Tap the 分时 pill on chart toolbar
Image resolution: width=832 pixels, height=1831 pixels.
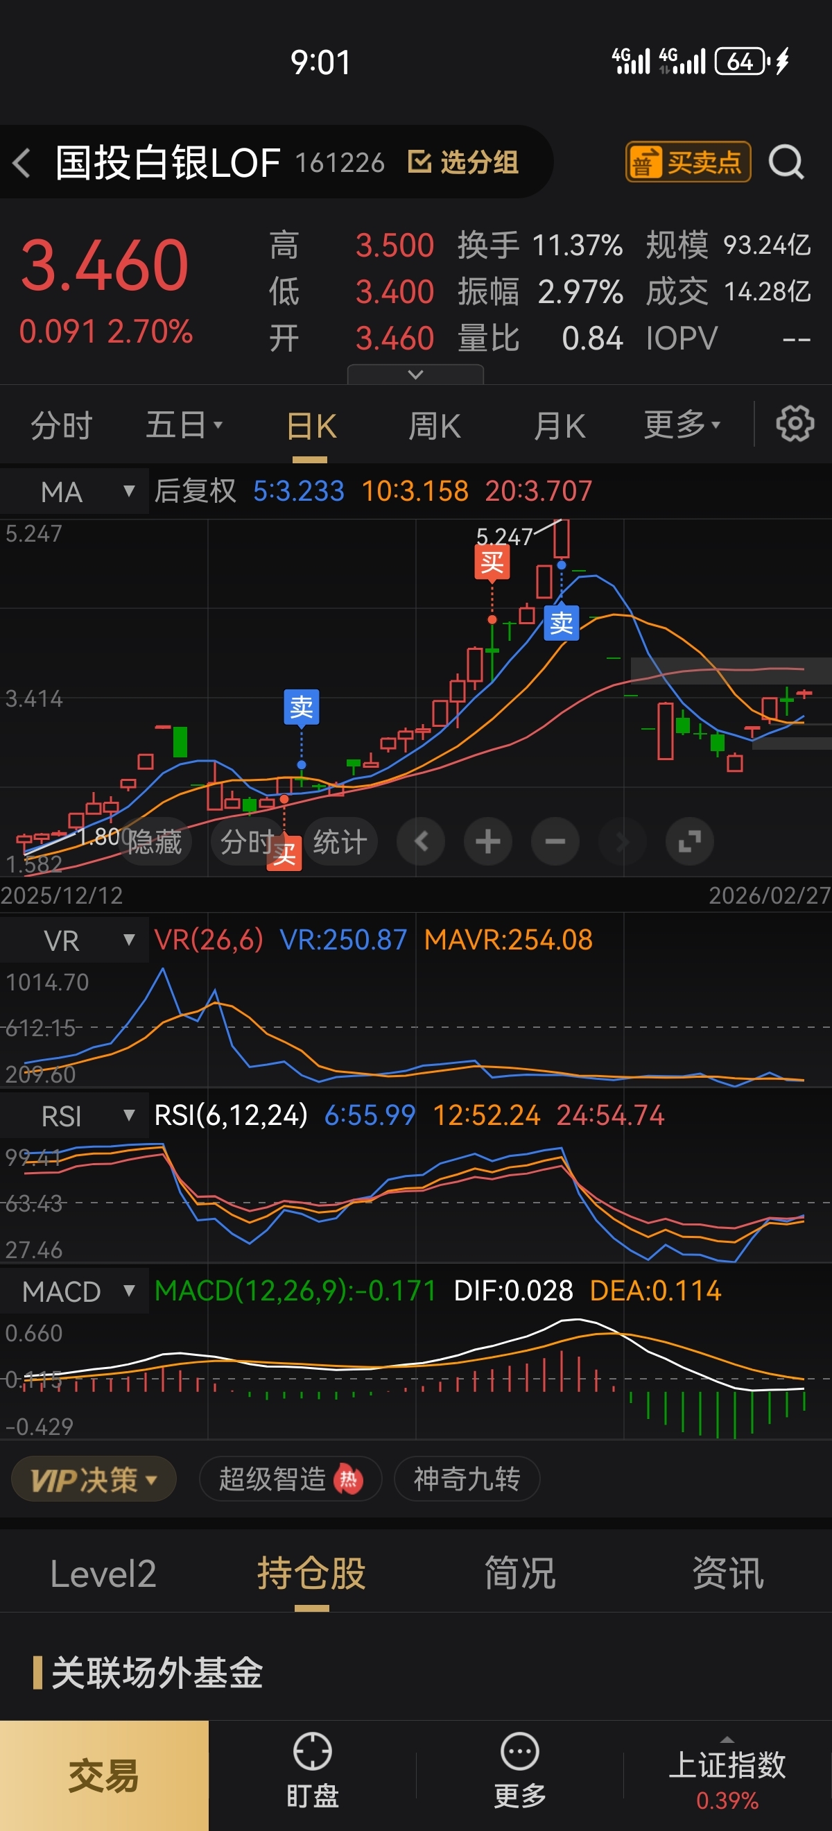246,841
